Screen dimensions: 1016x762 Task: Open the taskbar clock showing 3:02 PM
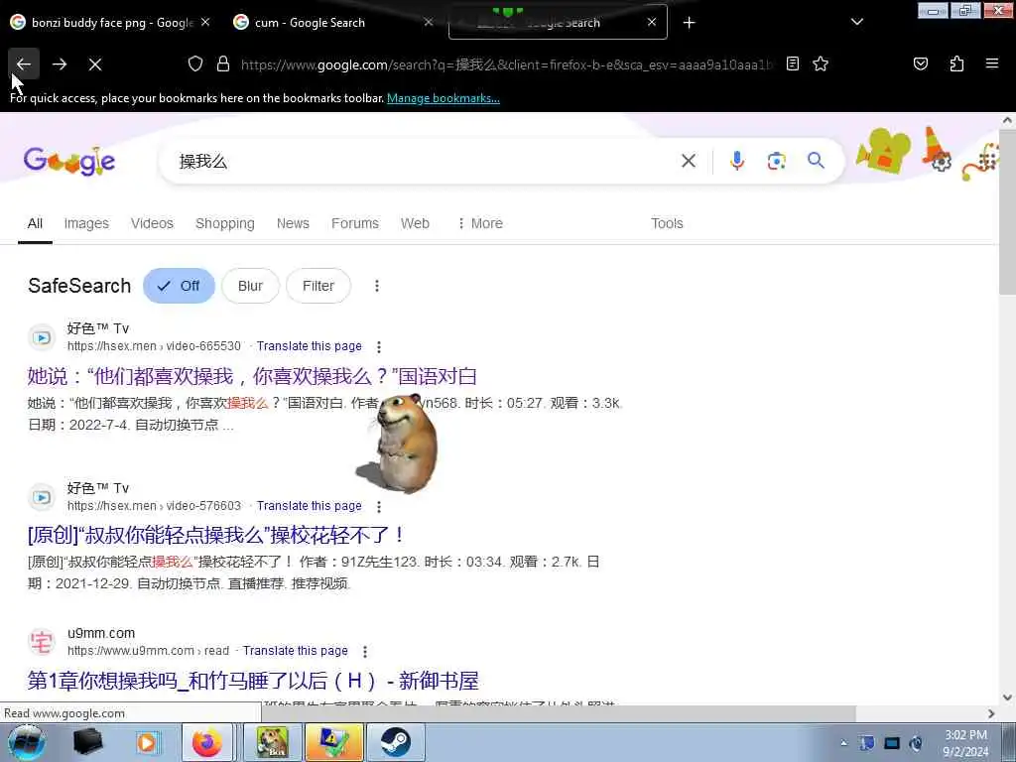(x=965, y=743)
